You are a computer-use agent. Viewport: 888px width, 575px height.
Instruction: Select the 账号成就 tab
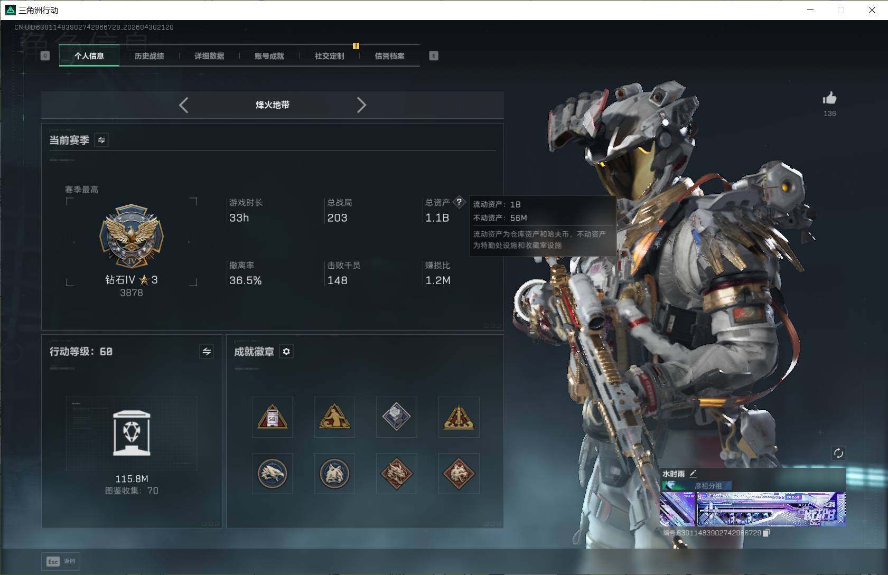click(269, 56)
